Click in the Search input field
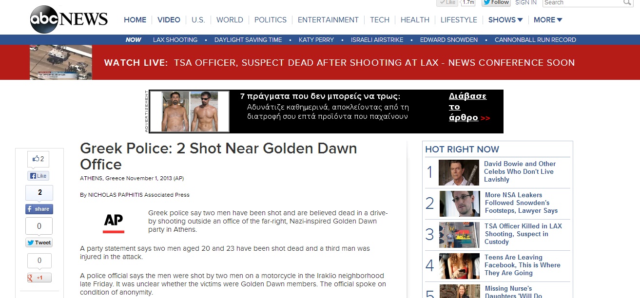This screenshot has height=298, width=640. (x=582, y=3)
